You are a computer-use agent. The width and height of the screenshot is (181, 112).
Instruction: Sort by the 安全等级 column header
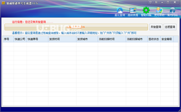[167, 39]
